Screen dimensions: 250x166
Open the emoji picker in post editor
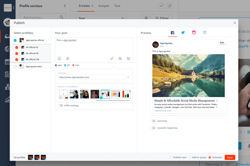click(59, 59)
